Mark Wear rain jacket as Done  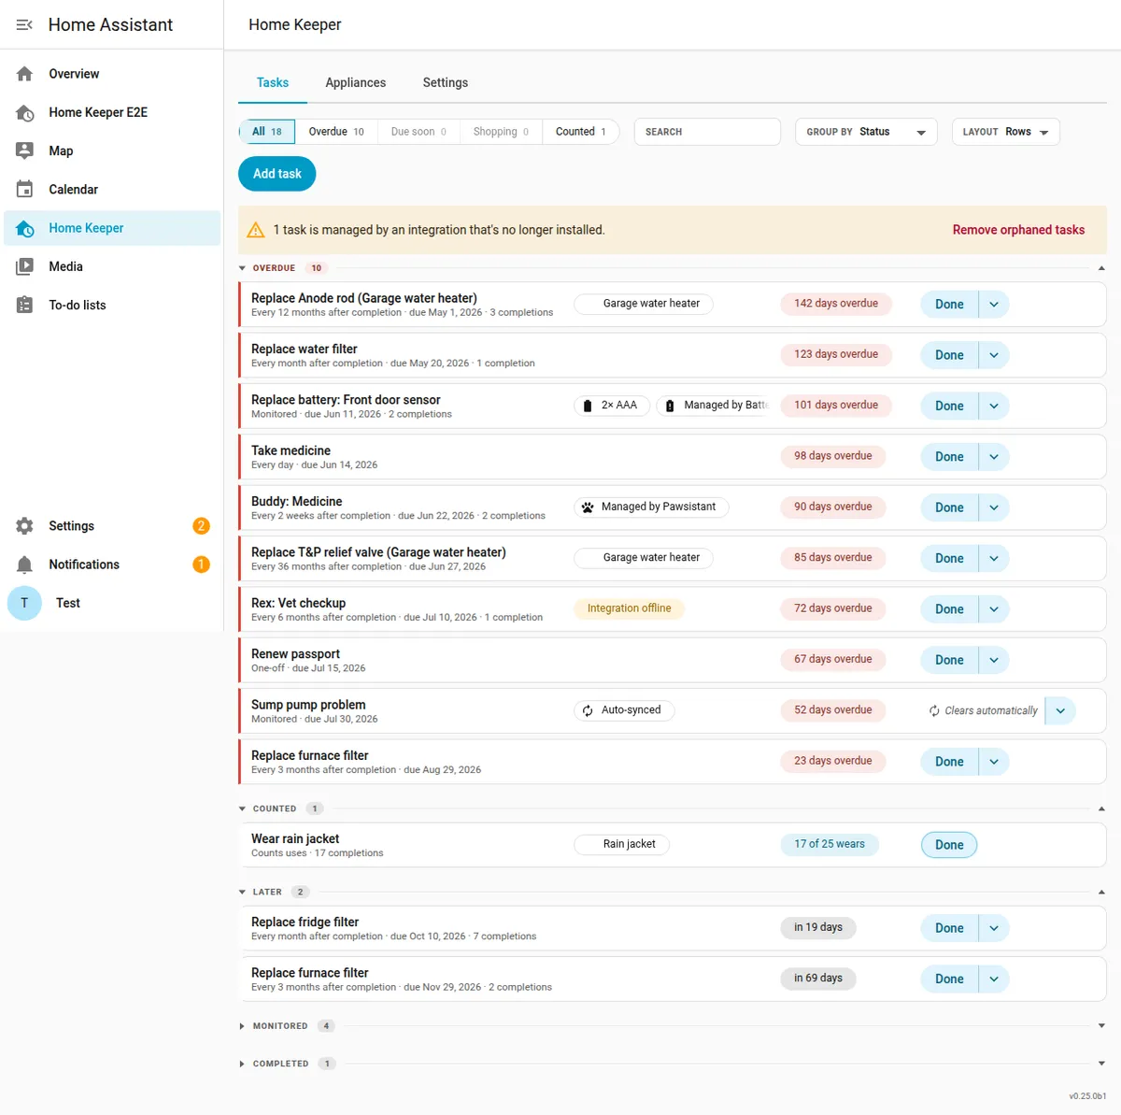point(949,845)
